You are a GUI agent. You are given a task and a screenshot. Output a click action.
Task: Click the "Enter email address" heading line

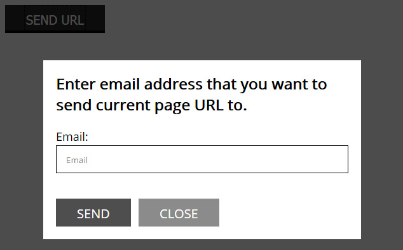point(191,84)
